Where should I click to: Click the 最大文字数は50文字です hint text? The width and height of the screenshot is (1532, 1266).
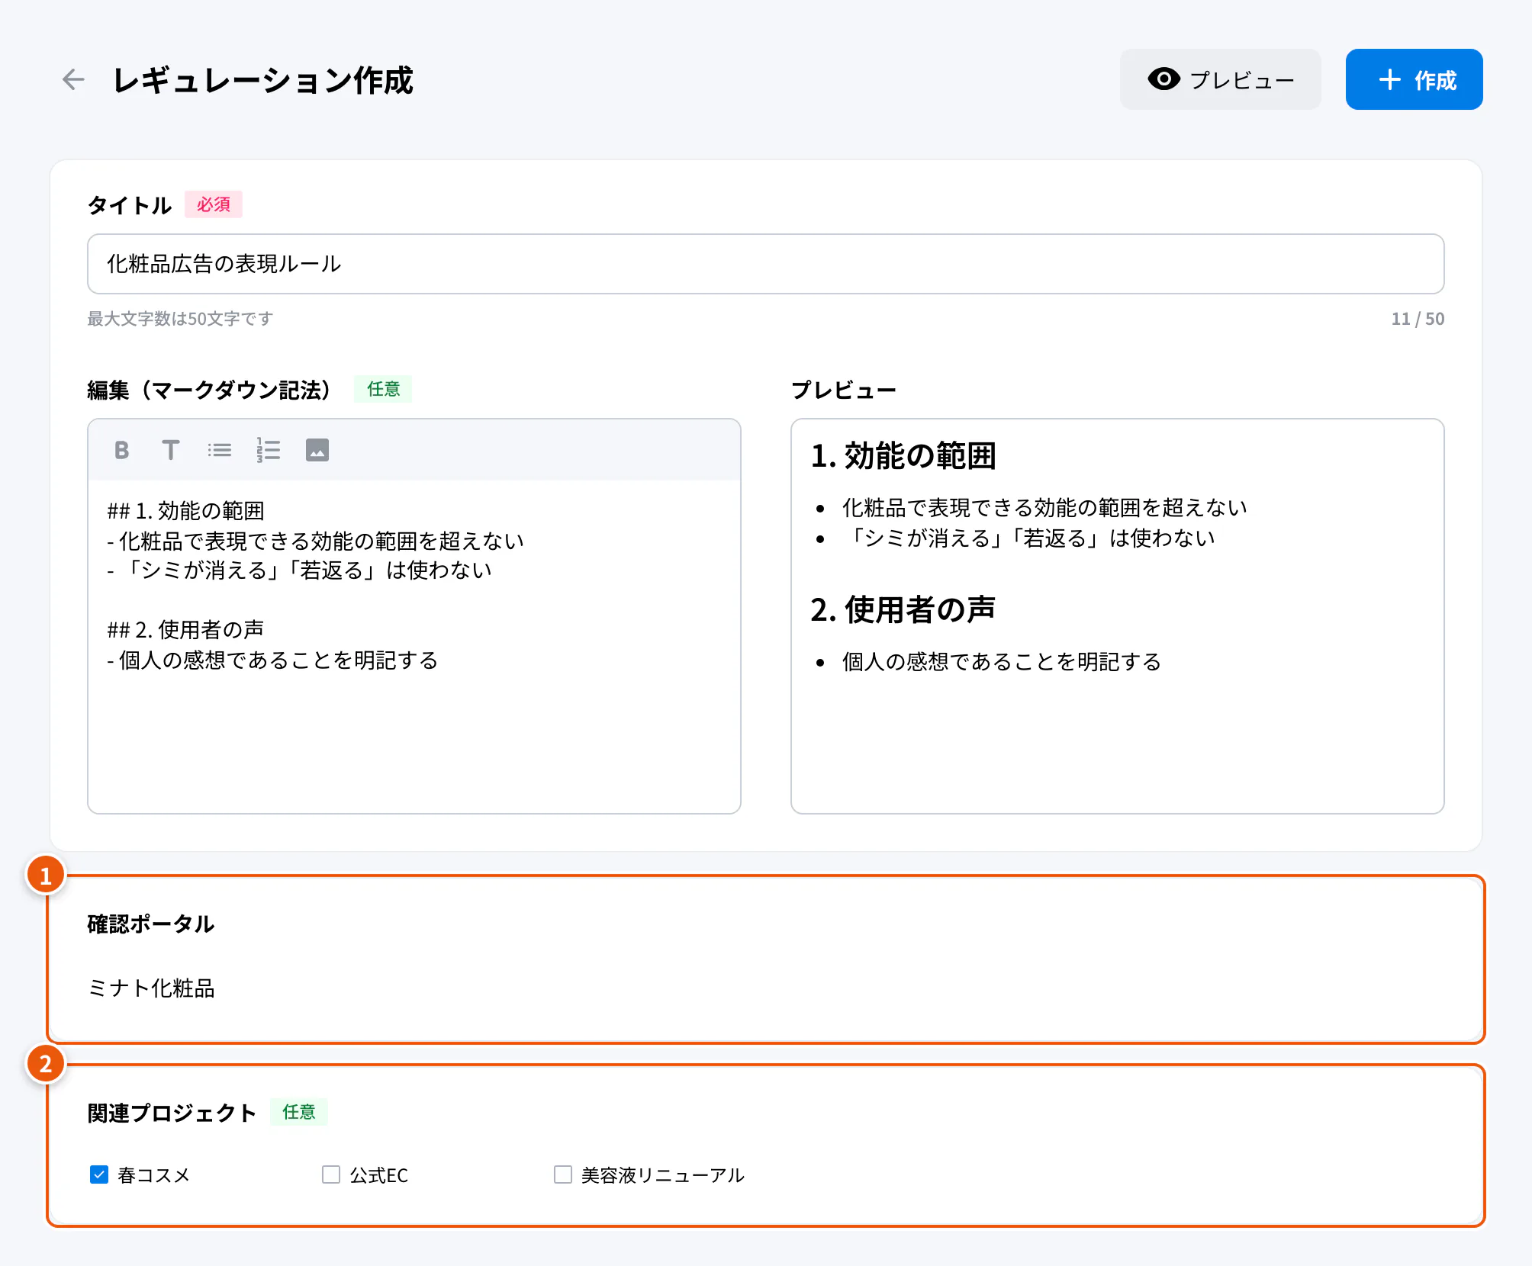180,319
